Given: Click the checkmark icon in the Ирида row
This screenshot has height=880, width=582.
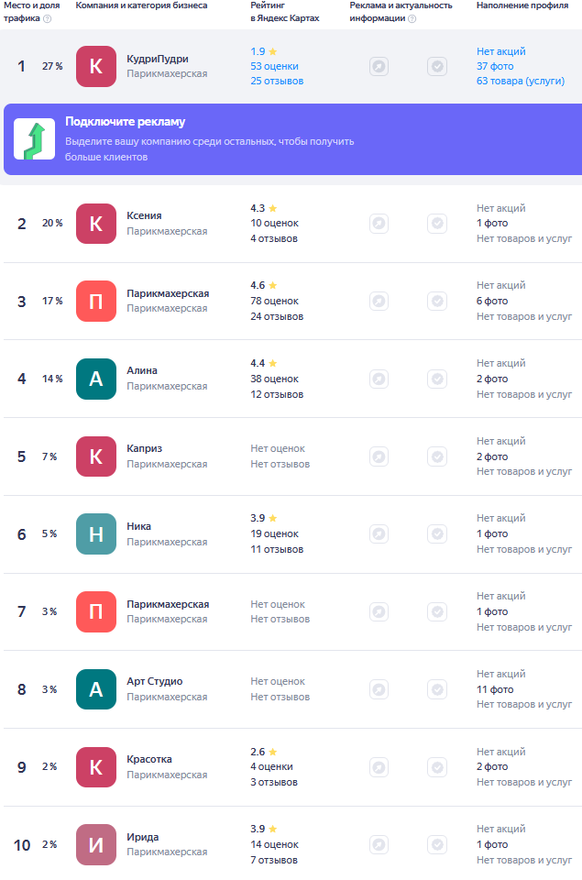Looking at the screenshot, I should pyautogui.click(x=437, y=844).
